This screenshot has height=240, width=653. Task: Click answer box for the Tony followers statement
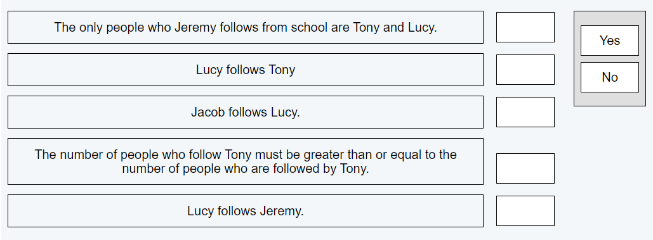[x=525, y=168]
